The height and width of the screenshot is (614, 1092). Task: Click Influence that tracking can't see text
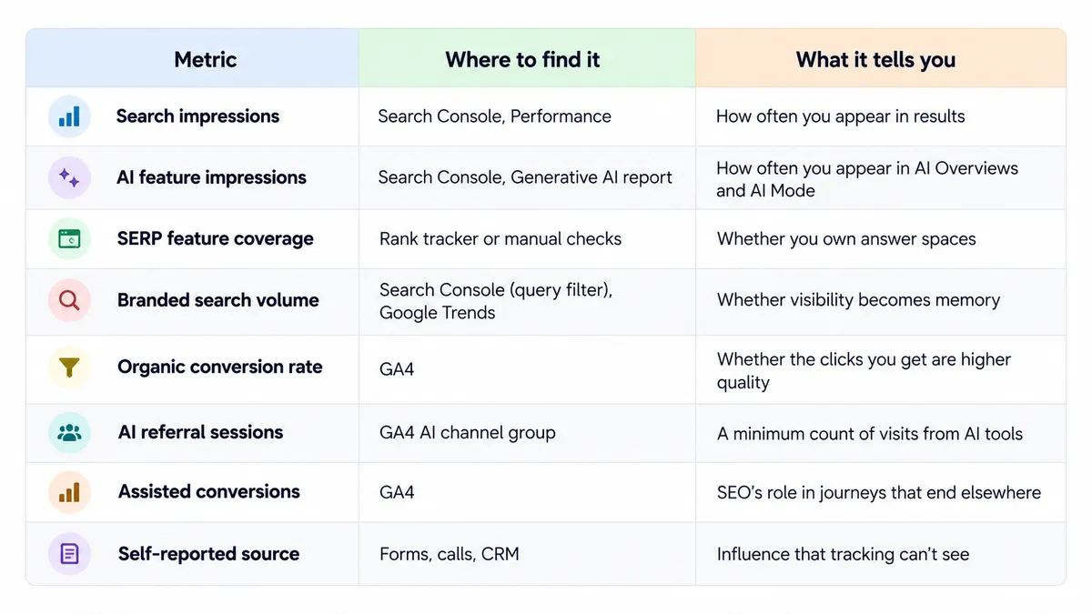pos(843,553)
